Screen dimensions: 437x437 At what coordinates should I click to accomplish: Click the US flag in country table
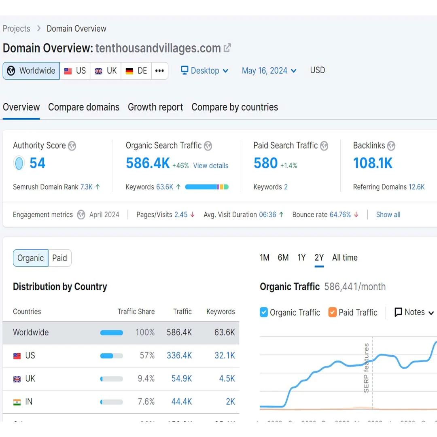pyautogui.click(x=17, y=356)
